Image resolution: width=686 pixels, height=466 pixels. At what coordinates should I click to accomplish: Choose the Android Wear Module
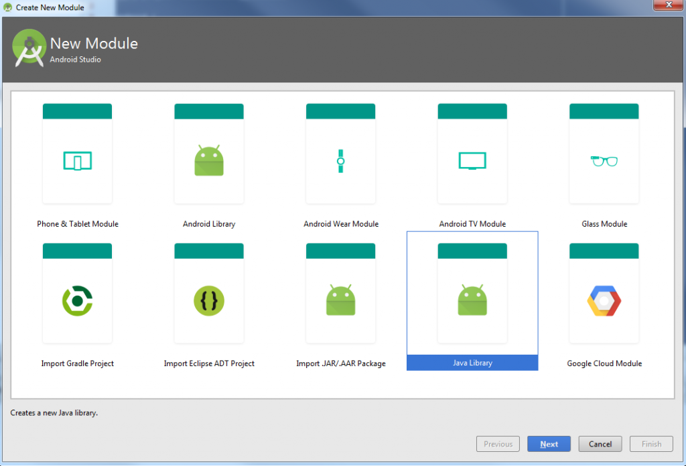(340, 153)
